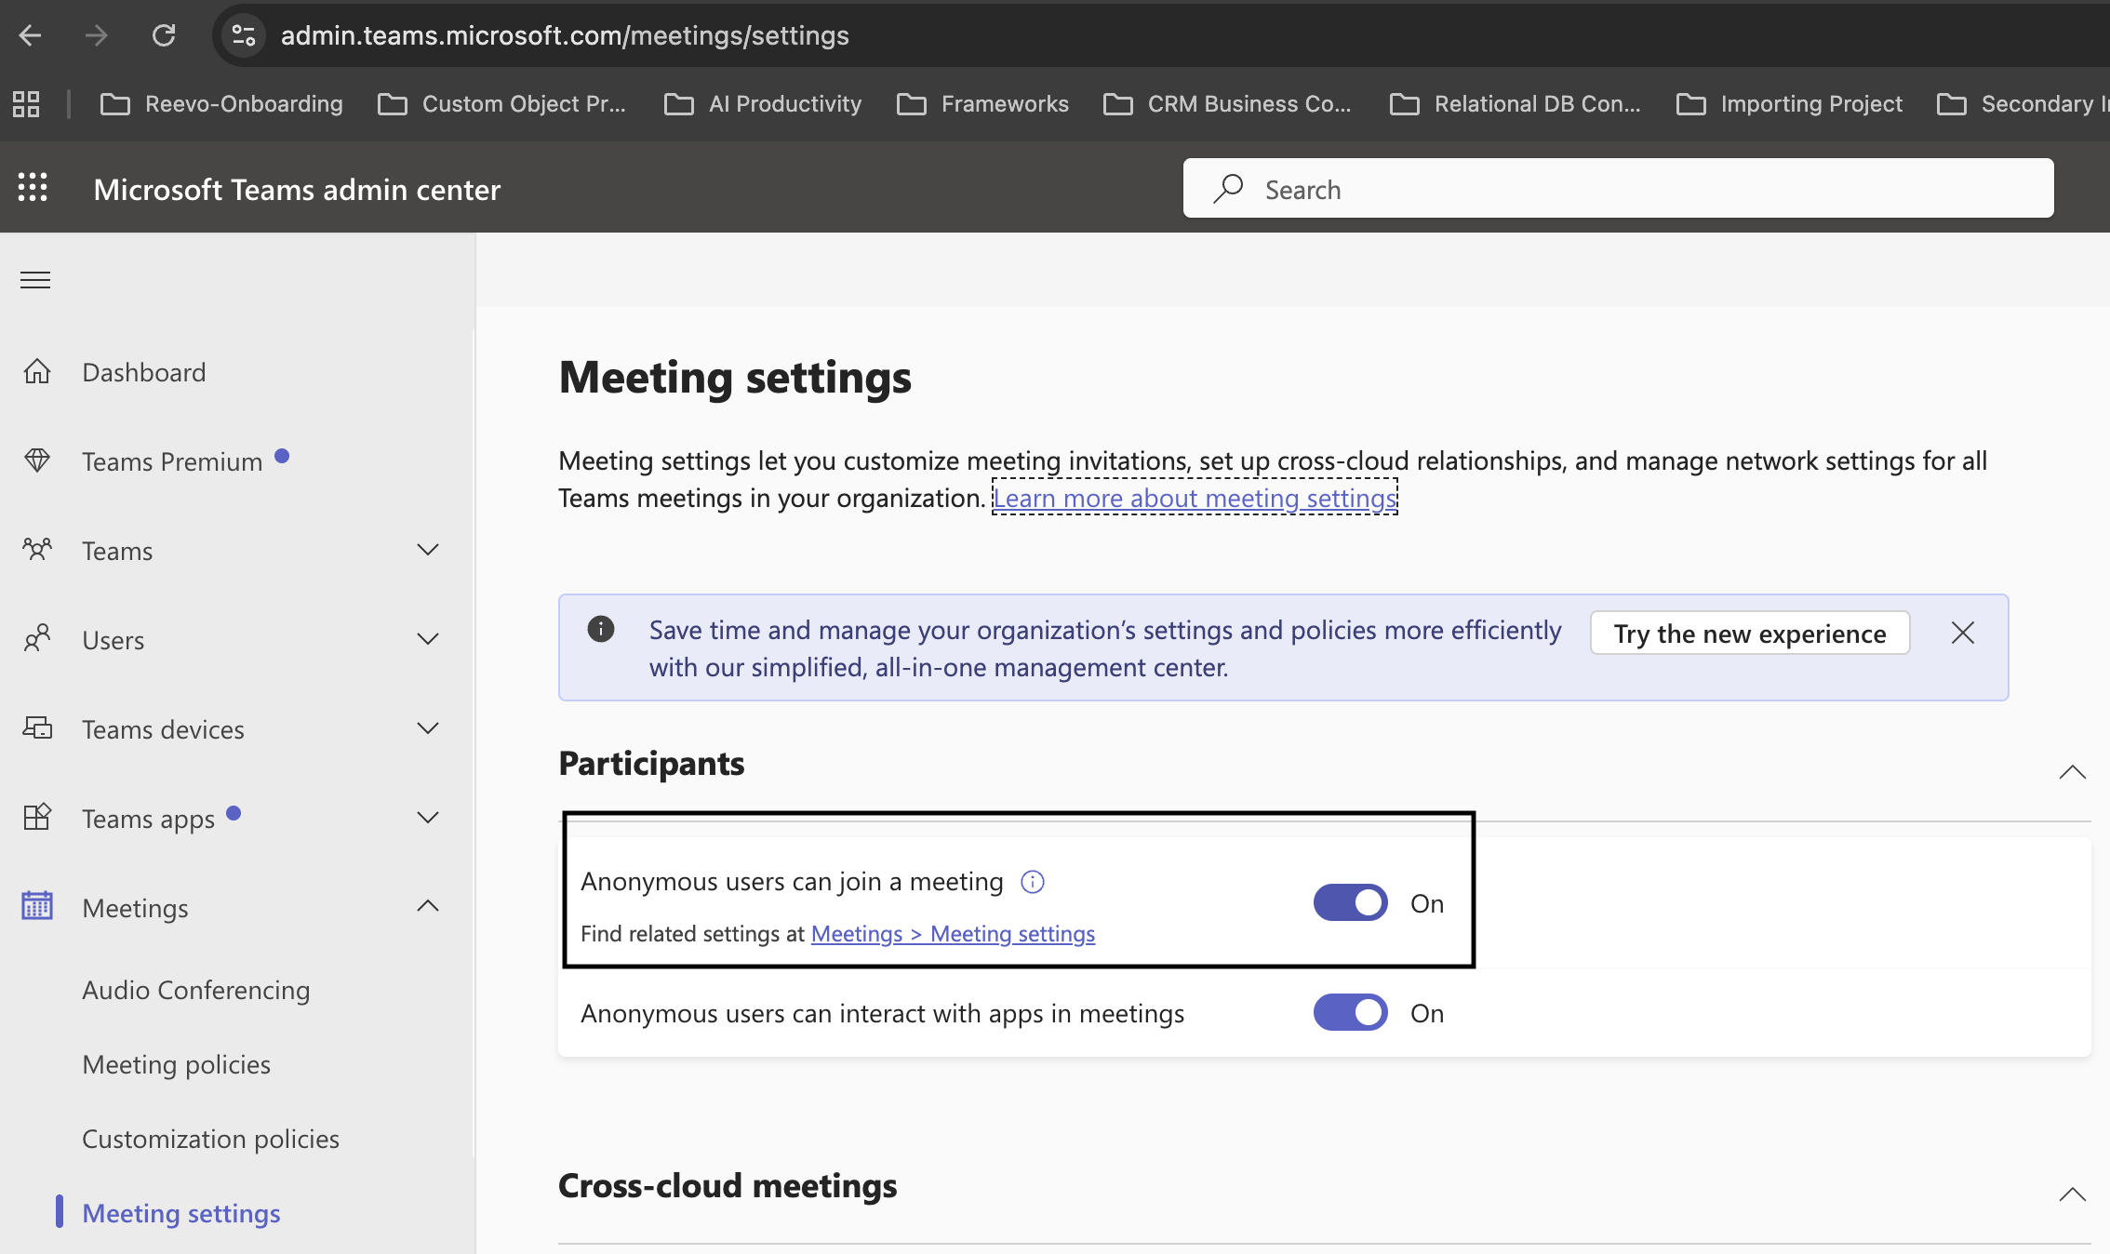
Task: Click the Teams devices icon in sidebar
Action: point(37,728)
